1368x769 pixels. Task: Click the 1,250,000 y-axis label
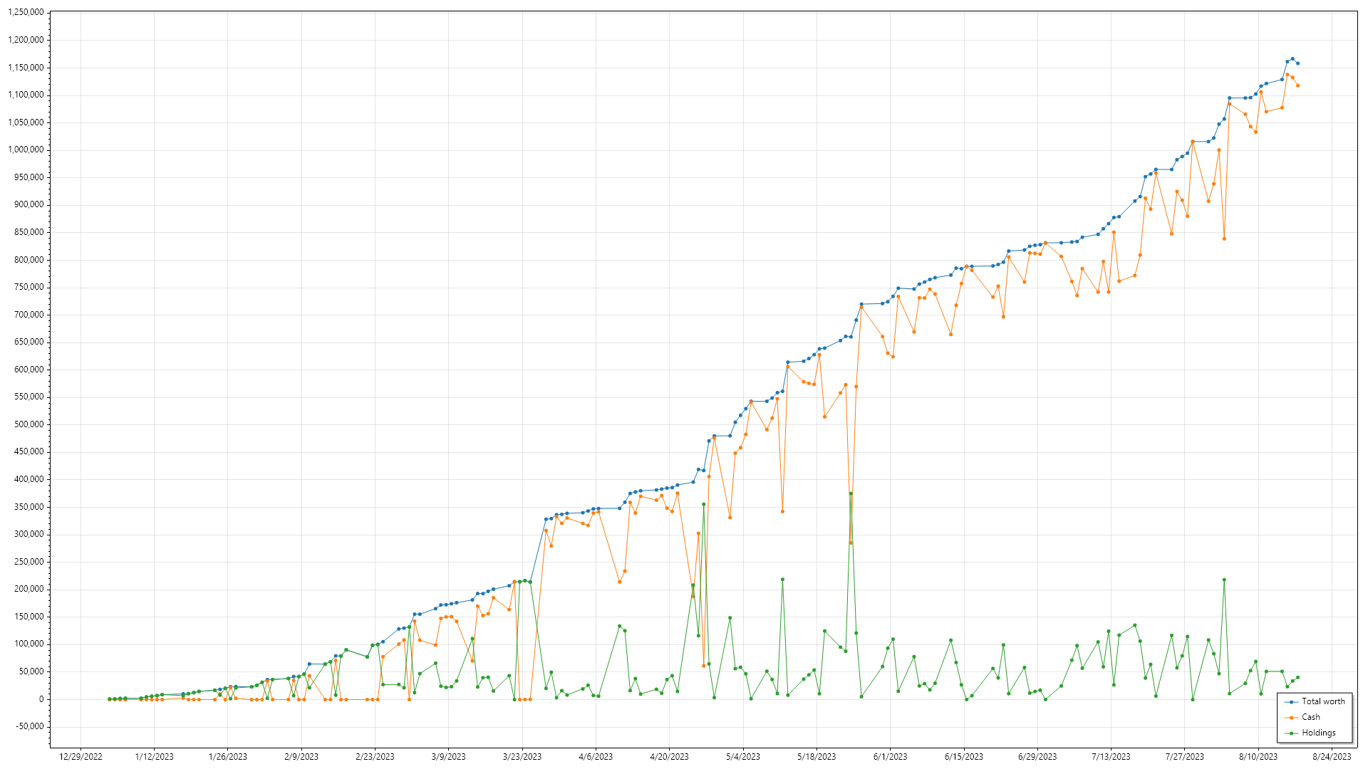[26, 13]
